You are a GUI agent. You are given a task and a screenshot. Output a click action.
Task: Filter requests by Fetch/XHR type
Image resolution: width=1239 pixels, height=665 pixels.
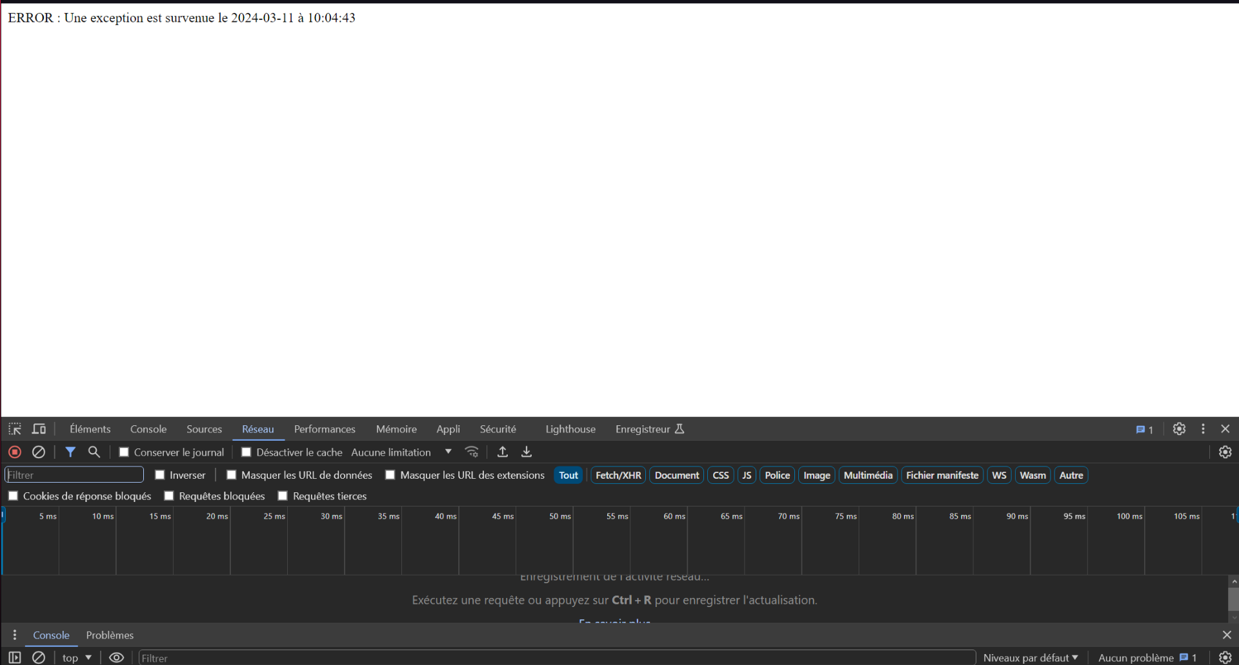pos(618,476)
